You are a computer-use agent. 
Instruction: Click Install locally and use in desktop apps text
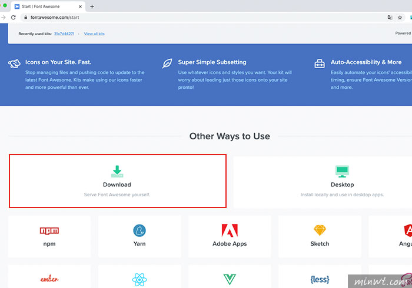pyautogui.click(x=342, y=195)
